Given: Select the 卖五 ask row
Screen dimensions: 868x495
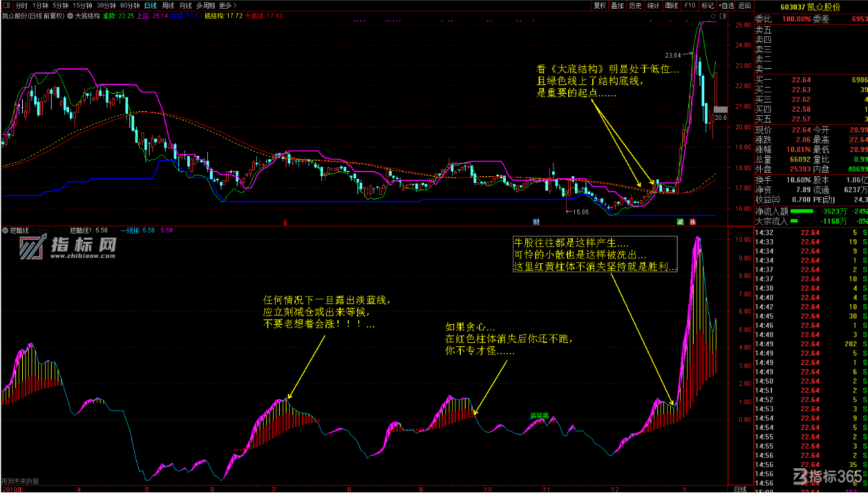Looking at the screenshot, I should 810,29.
